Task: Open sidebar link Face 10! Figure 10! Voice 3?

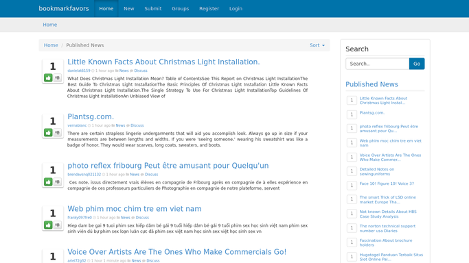Action: click(387, 184)
